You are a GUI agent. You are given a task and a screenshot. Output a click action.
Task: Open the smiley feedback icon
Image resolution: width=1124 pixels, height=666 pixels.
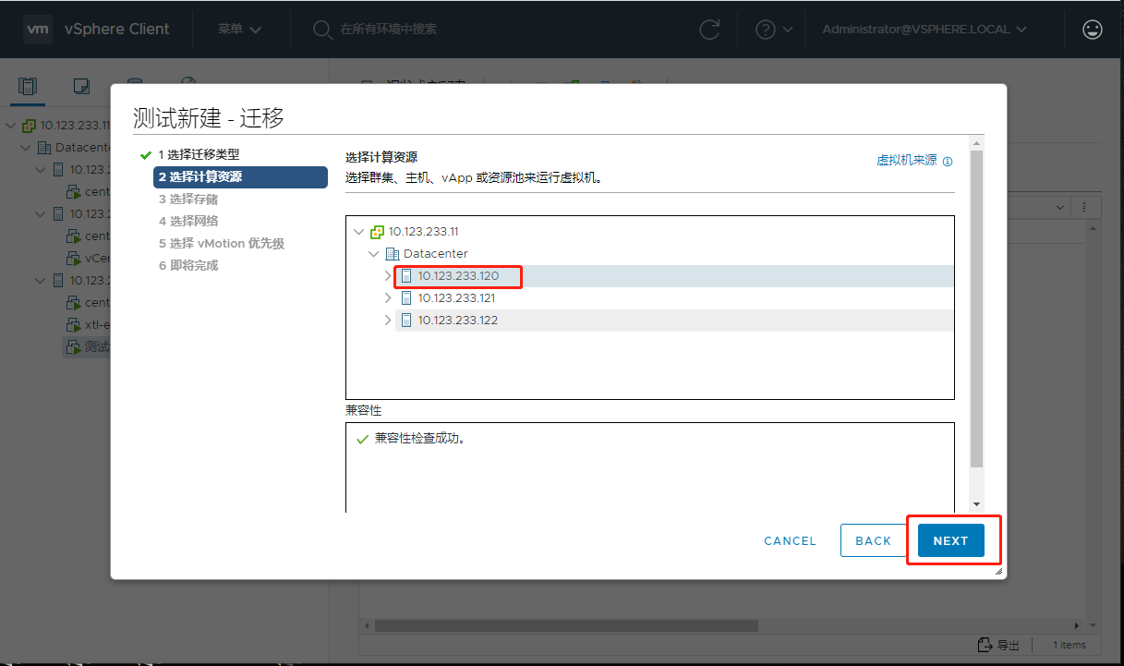[x=1093, y=29]
